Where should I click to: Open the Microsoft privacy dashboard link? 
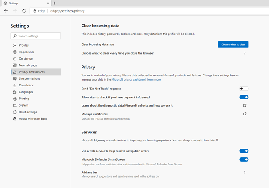pos(128,79)
